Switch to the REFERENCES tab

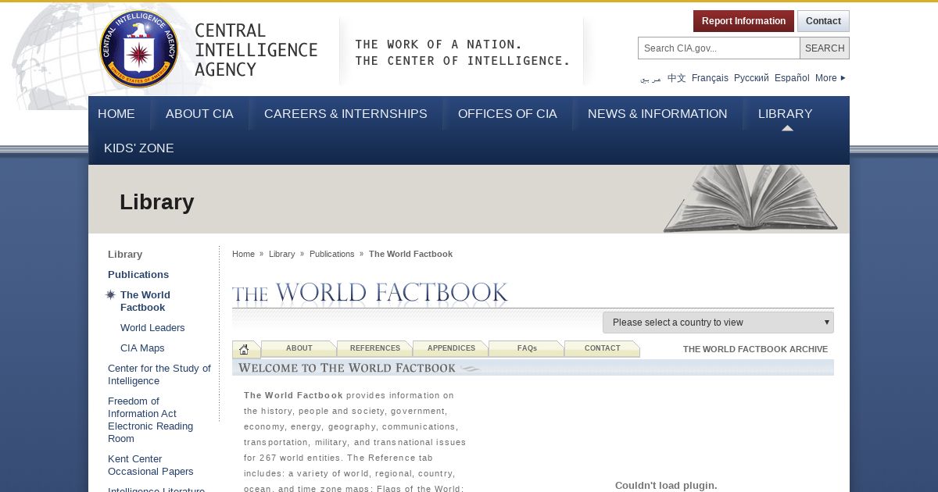tap(374, 348)
